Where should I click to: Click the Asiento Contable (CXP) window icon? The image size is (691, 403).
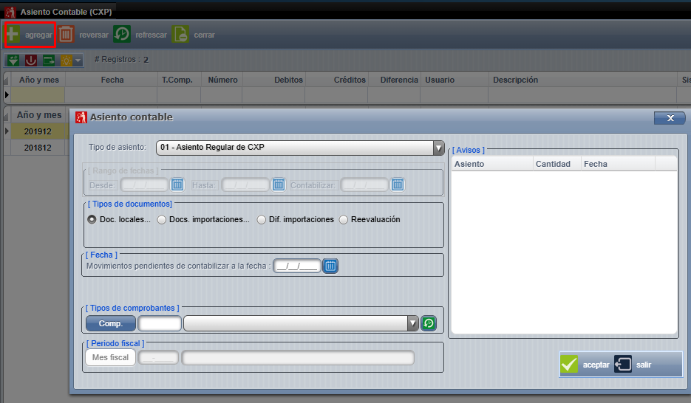tap(10, 12)
